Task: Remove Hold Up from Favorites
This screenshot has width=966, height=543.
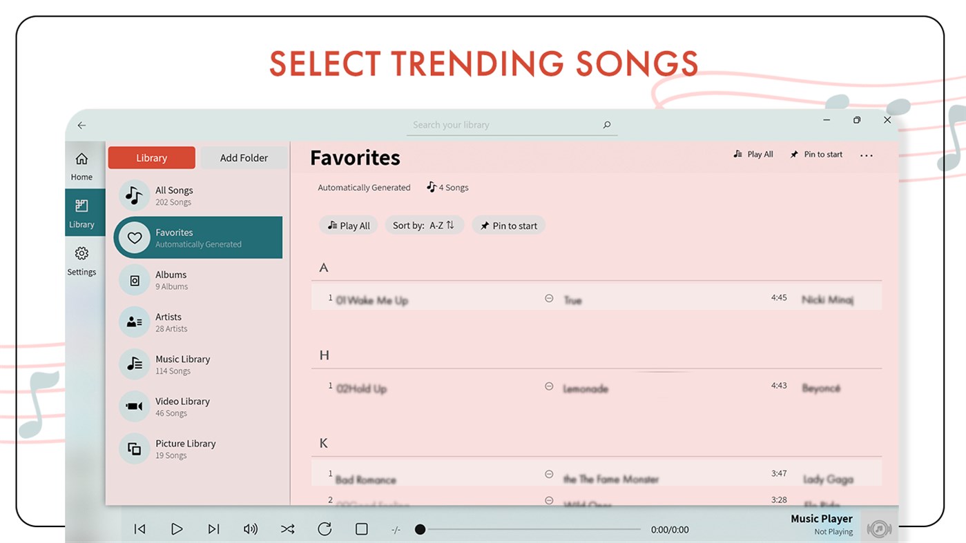Action: [549, 386]
